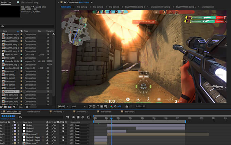Screen dimensions: 231x145
Task: Click the parent pick whip for flicker layer
Action: point(71,125)
